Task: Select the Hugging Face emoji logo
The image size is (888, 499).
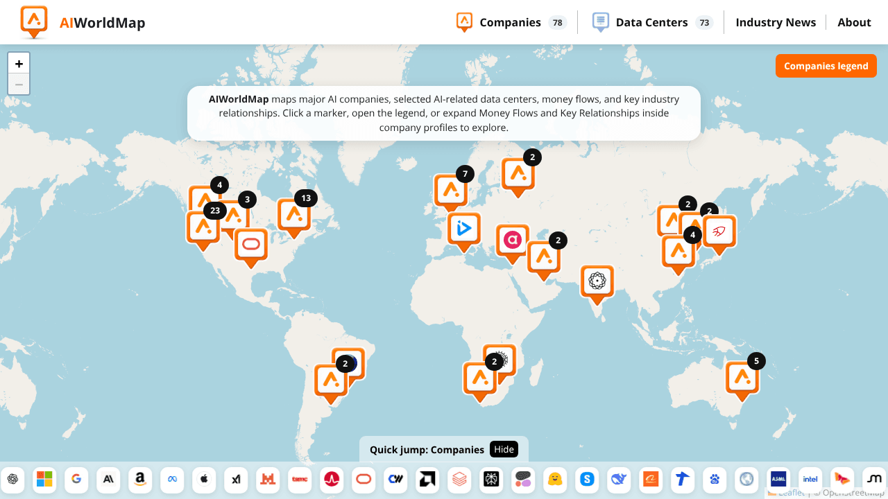Action: (x=555, y=479)
